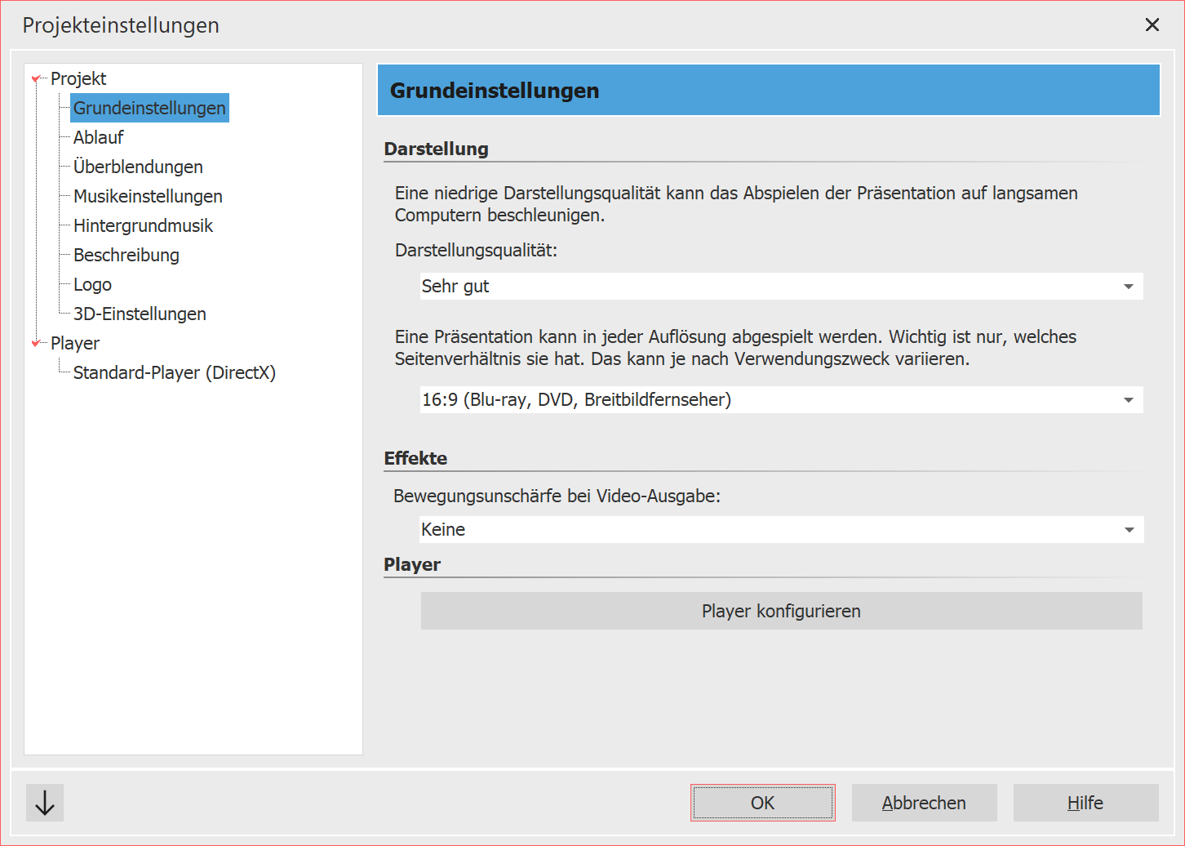Click the downward arrow icon bottom-left
Viewport: 1185px width, 846px height.
coord(44,803)
